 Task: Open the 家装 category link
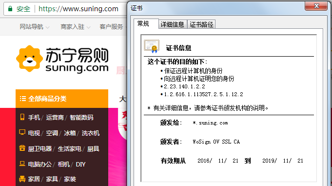click(70, 179)
